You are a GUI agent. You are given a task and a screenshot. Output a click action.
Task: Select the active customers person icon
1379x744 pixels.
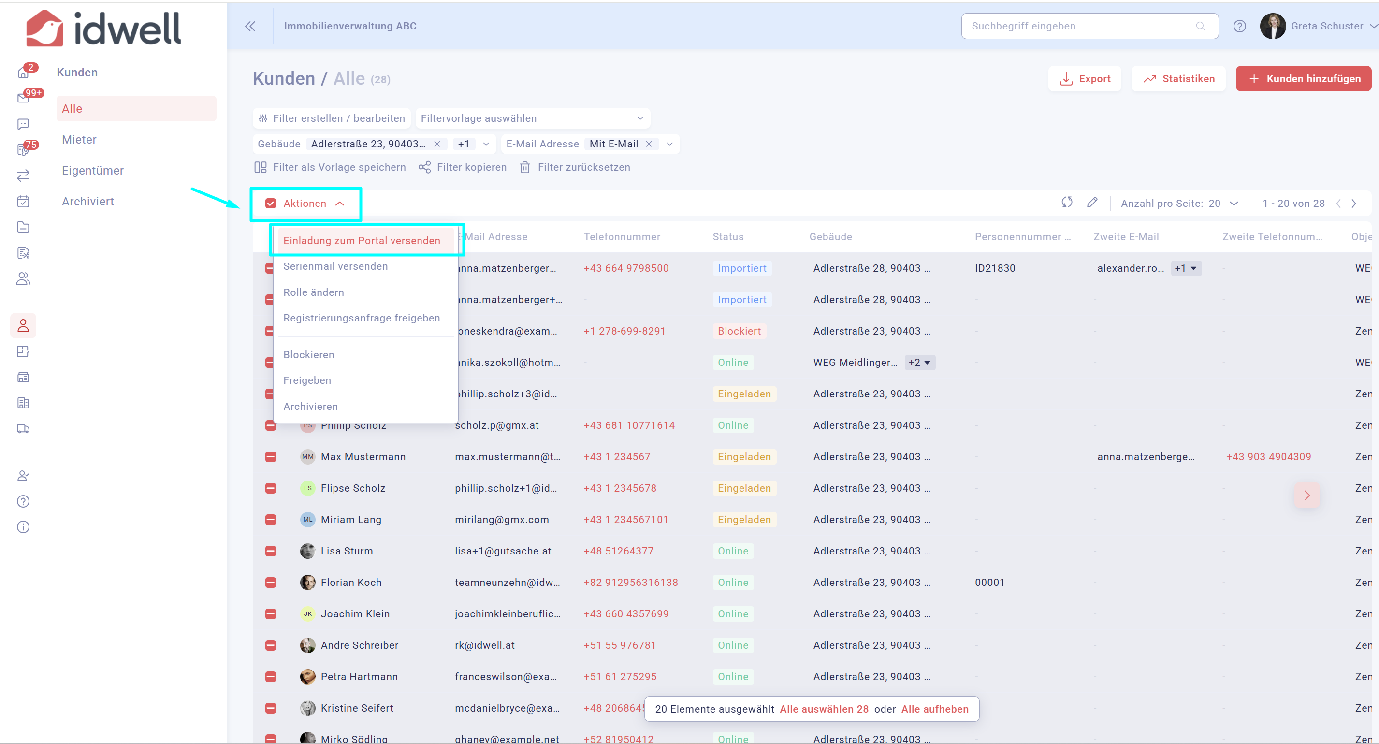point(23,325)
